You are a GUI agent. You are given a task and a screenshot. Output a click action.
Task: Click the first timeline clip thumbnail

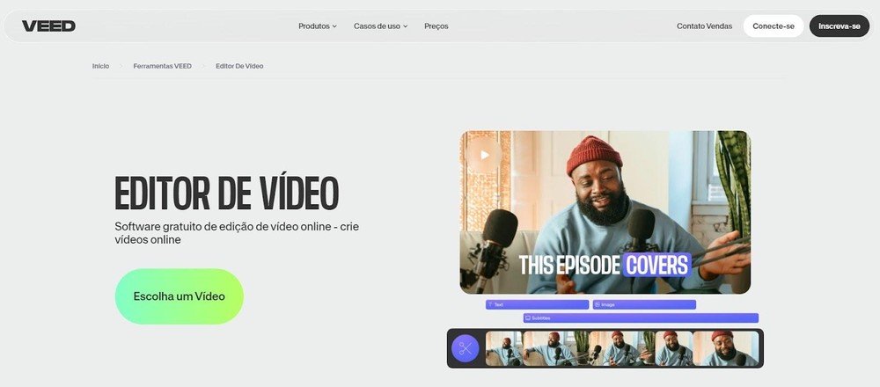pos(504,348)
